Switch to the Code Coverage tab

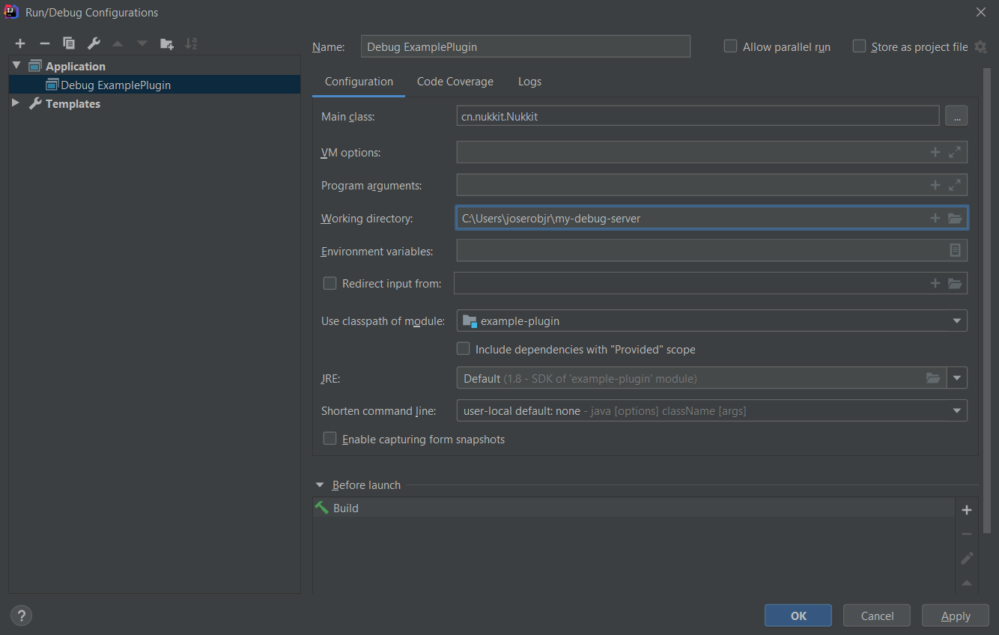tap(455, 82)
